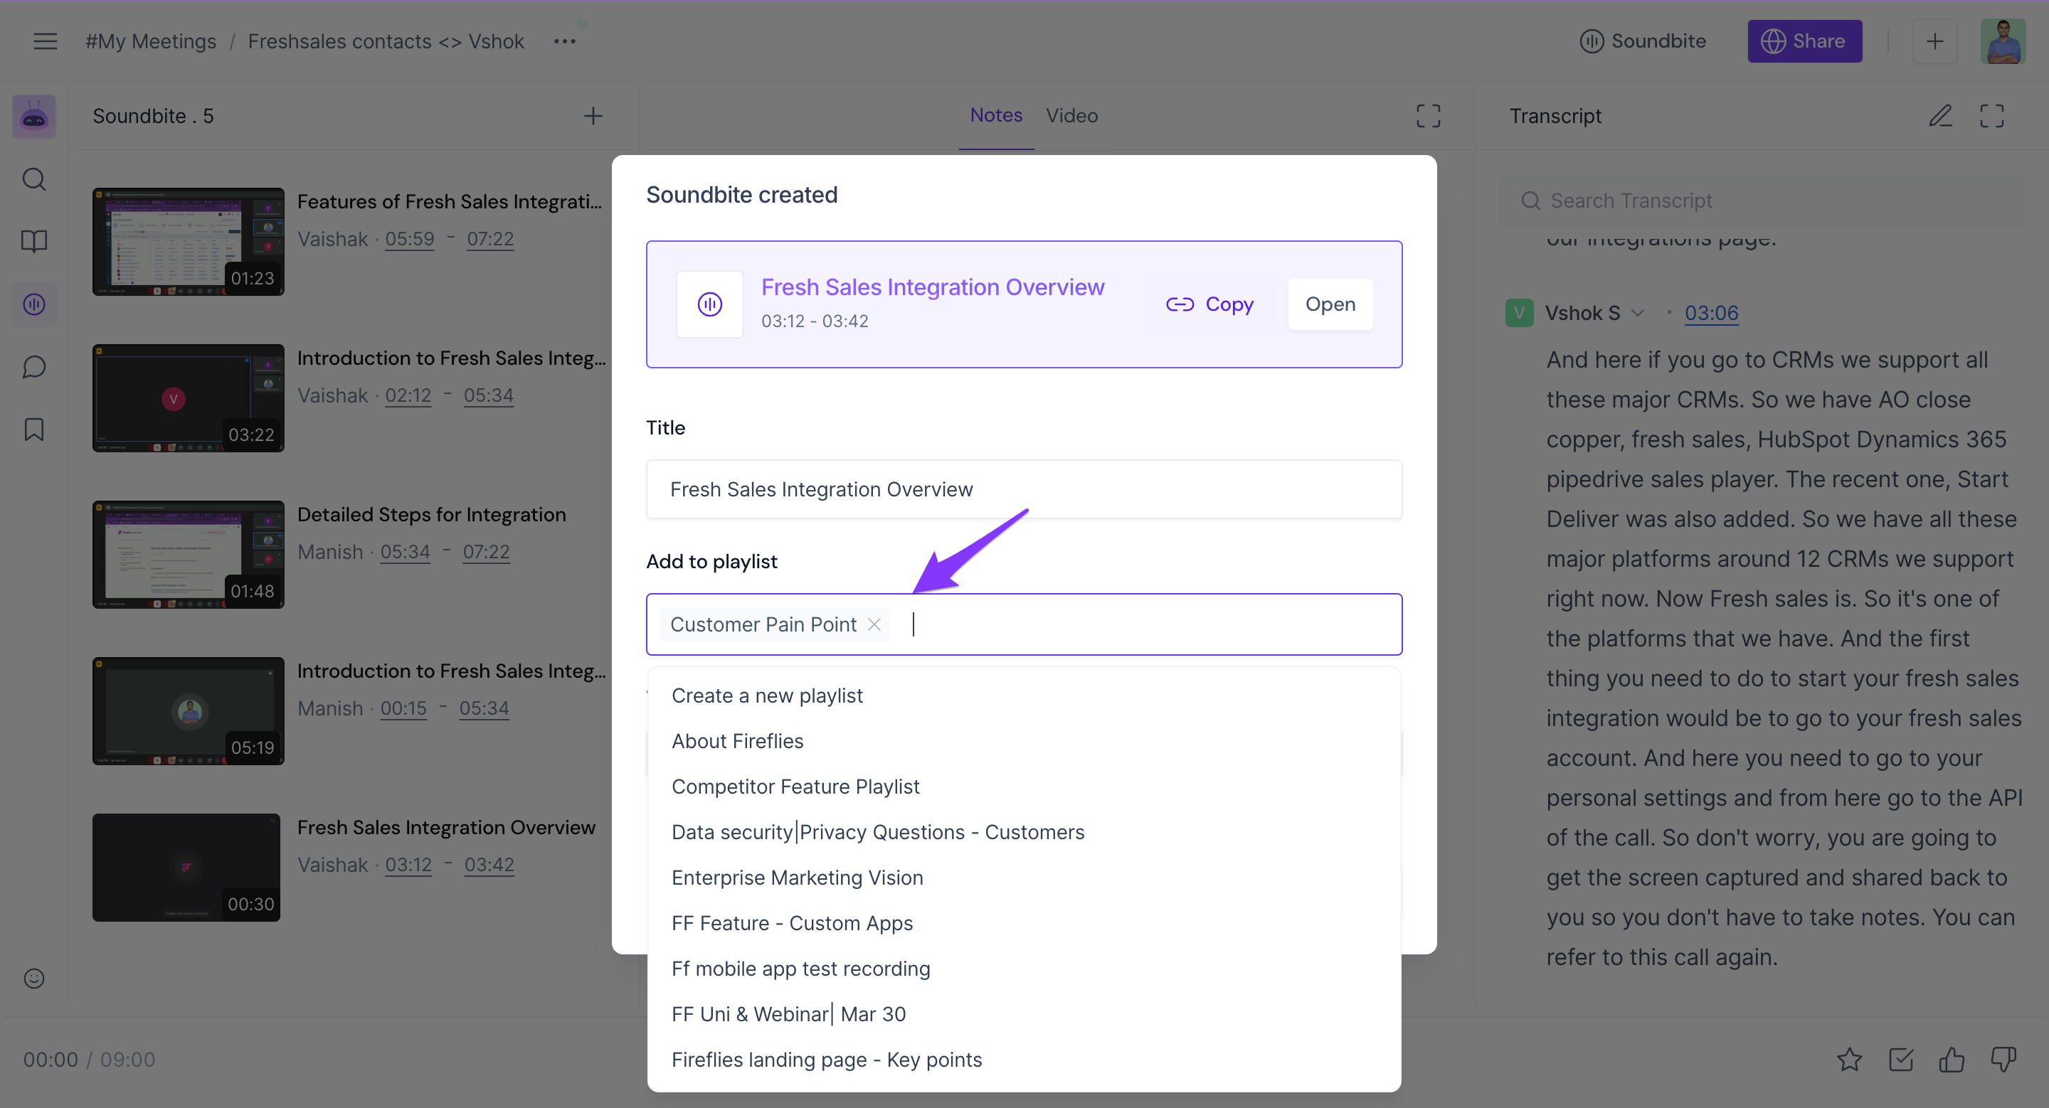Screen dimensions: 2049x1108
Task: Click the Title input field
Action: [1024, 489]
